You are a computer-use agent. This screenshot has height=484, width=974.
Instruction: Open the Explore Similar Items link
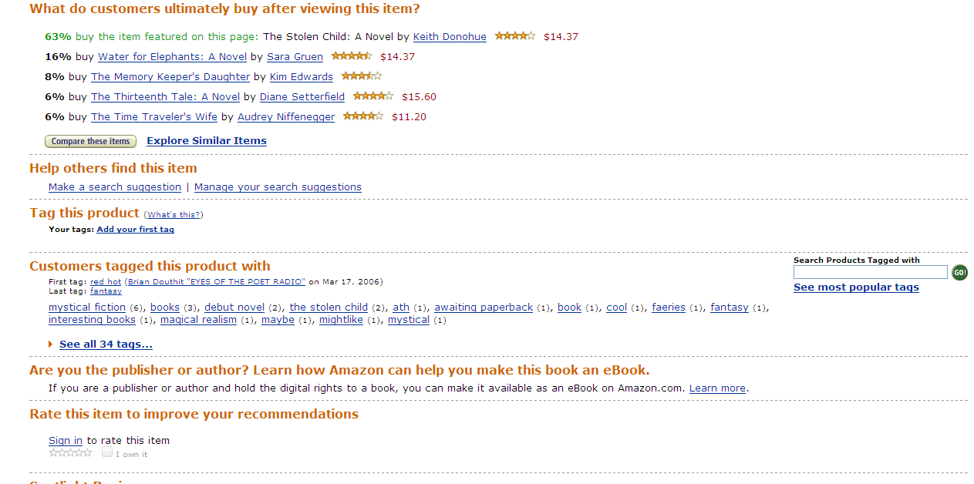[207, 140]
